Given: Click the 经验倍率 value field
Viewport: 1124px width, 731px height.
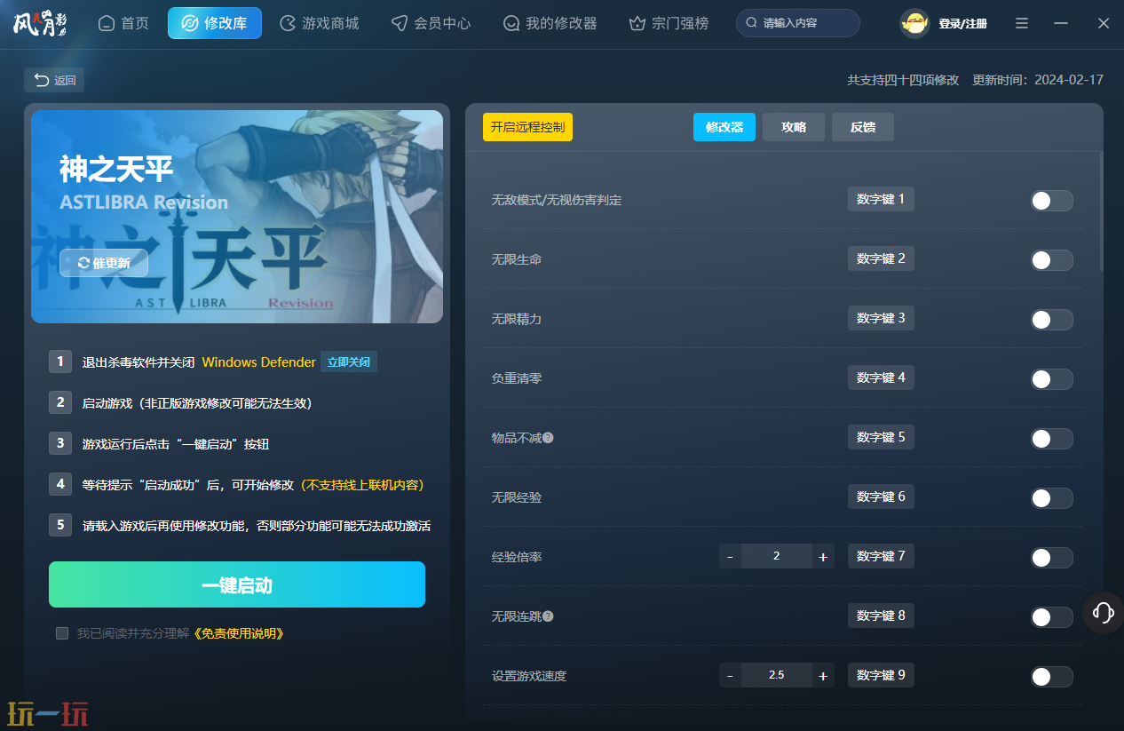Looking at the screenshot, I should [x=777, y=556].
